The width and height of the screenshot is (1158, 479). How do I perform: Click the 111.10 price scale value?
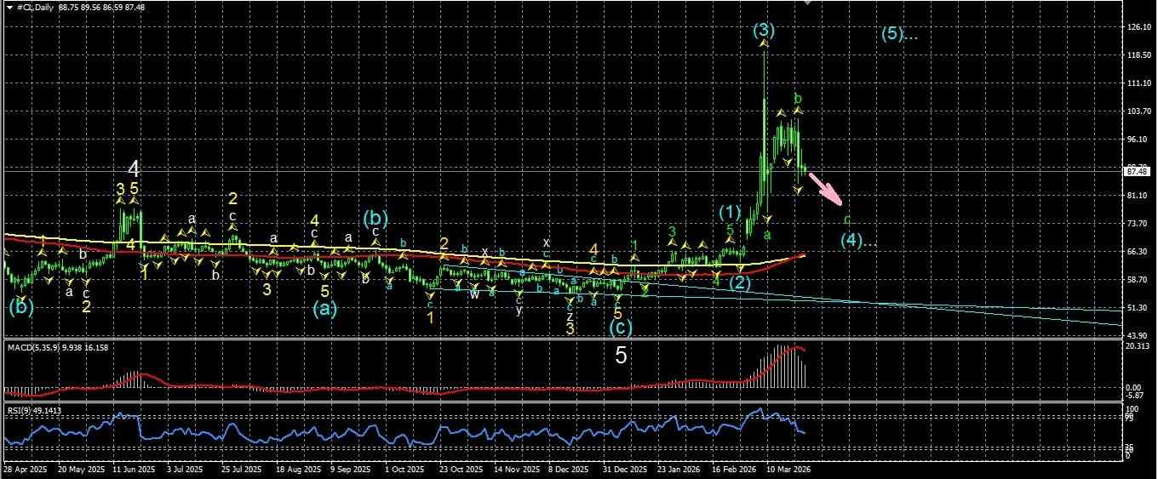point(1138,84)
